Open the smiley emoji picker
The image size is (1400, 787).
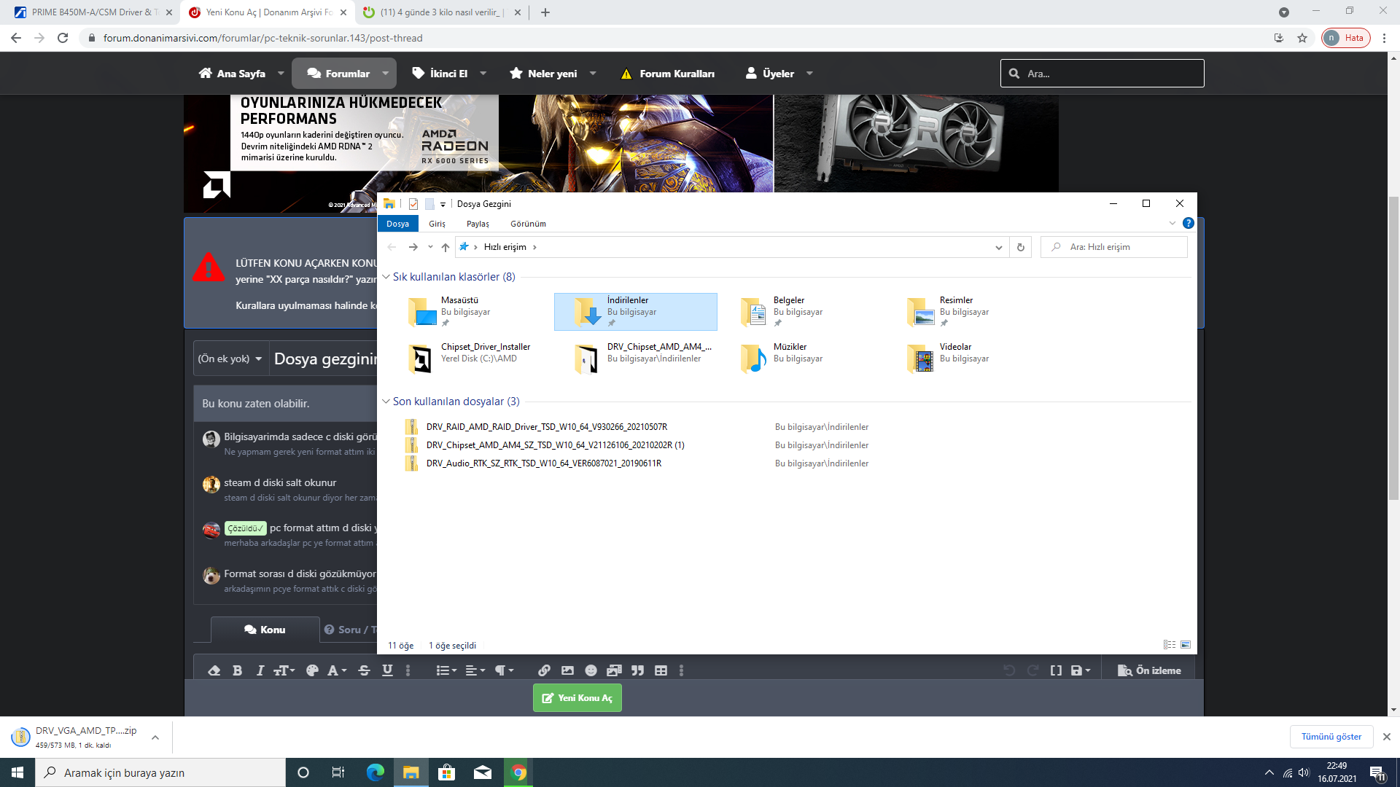tap(591, 670)
